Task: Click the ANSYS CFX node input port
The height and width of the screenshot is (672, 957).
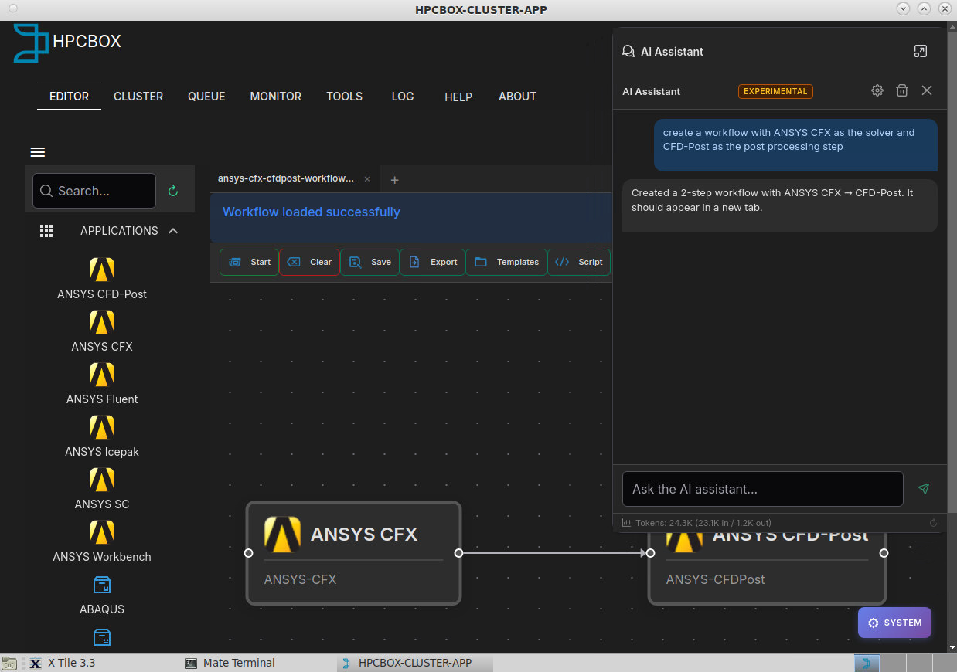Action: pyautogui.click(x=248, y=553)
